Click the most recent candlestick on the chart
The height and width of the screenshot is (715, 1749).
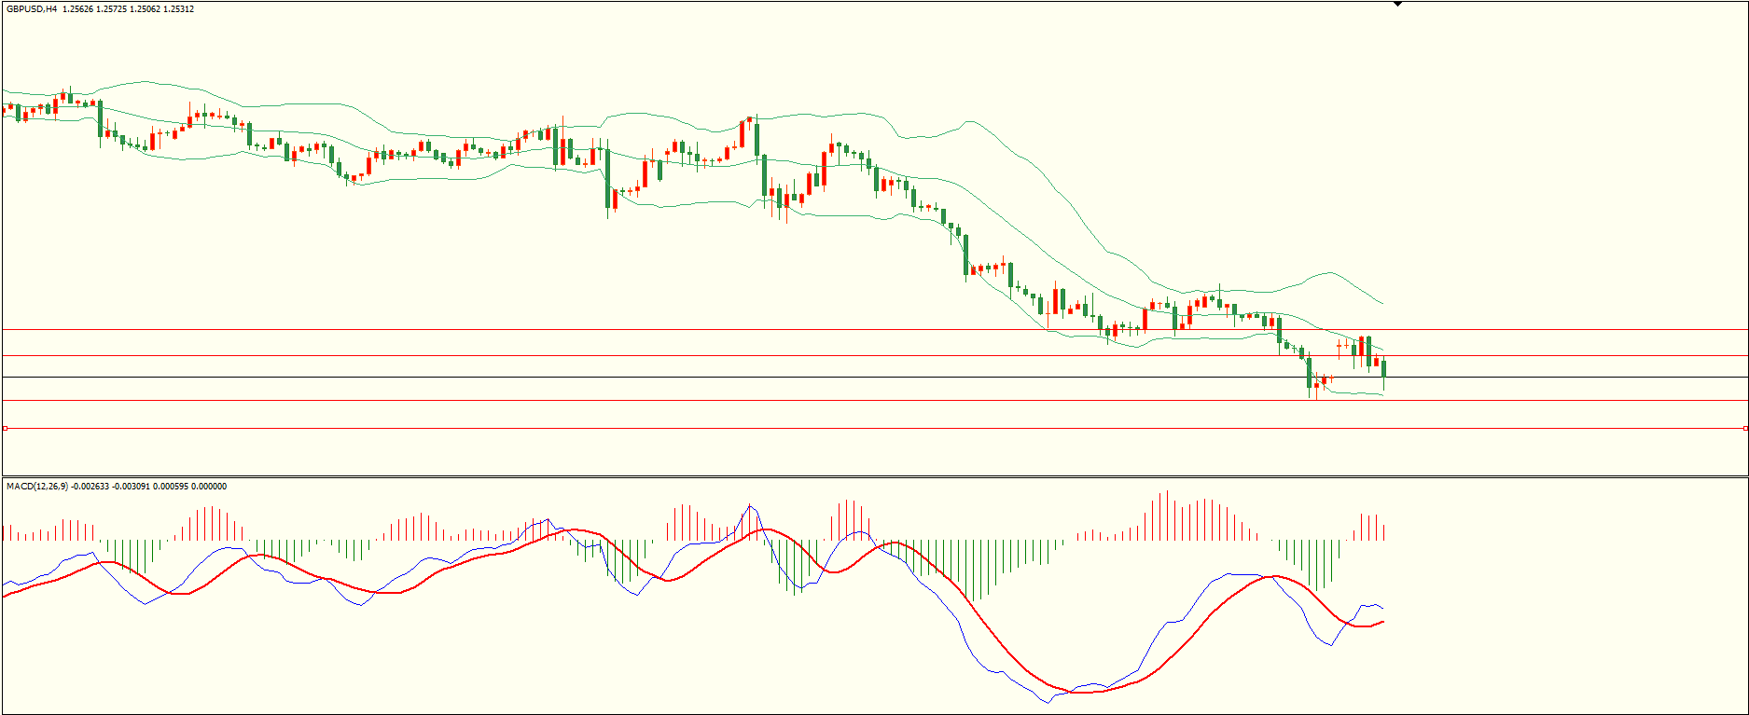(1383, 369)
